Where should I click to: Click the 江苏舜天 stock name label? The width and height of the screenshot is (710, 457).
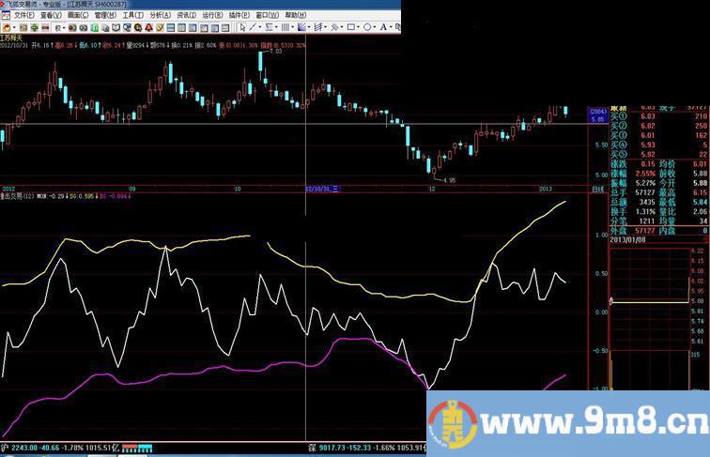[x=11, y=36]
